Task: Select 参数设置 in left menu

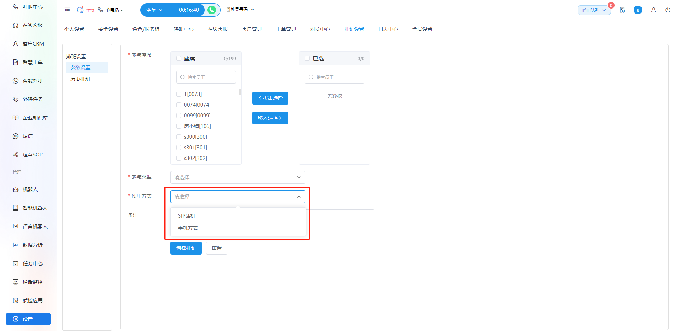Action: tap(87, 68)
